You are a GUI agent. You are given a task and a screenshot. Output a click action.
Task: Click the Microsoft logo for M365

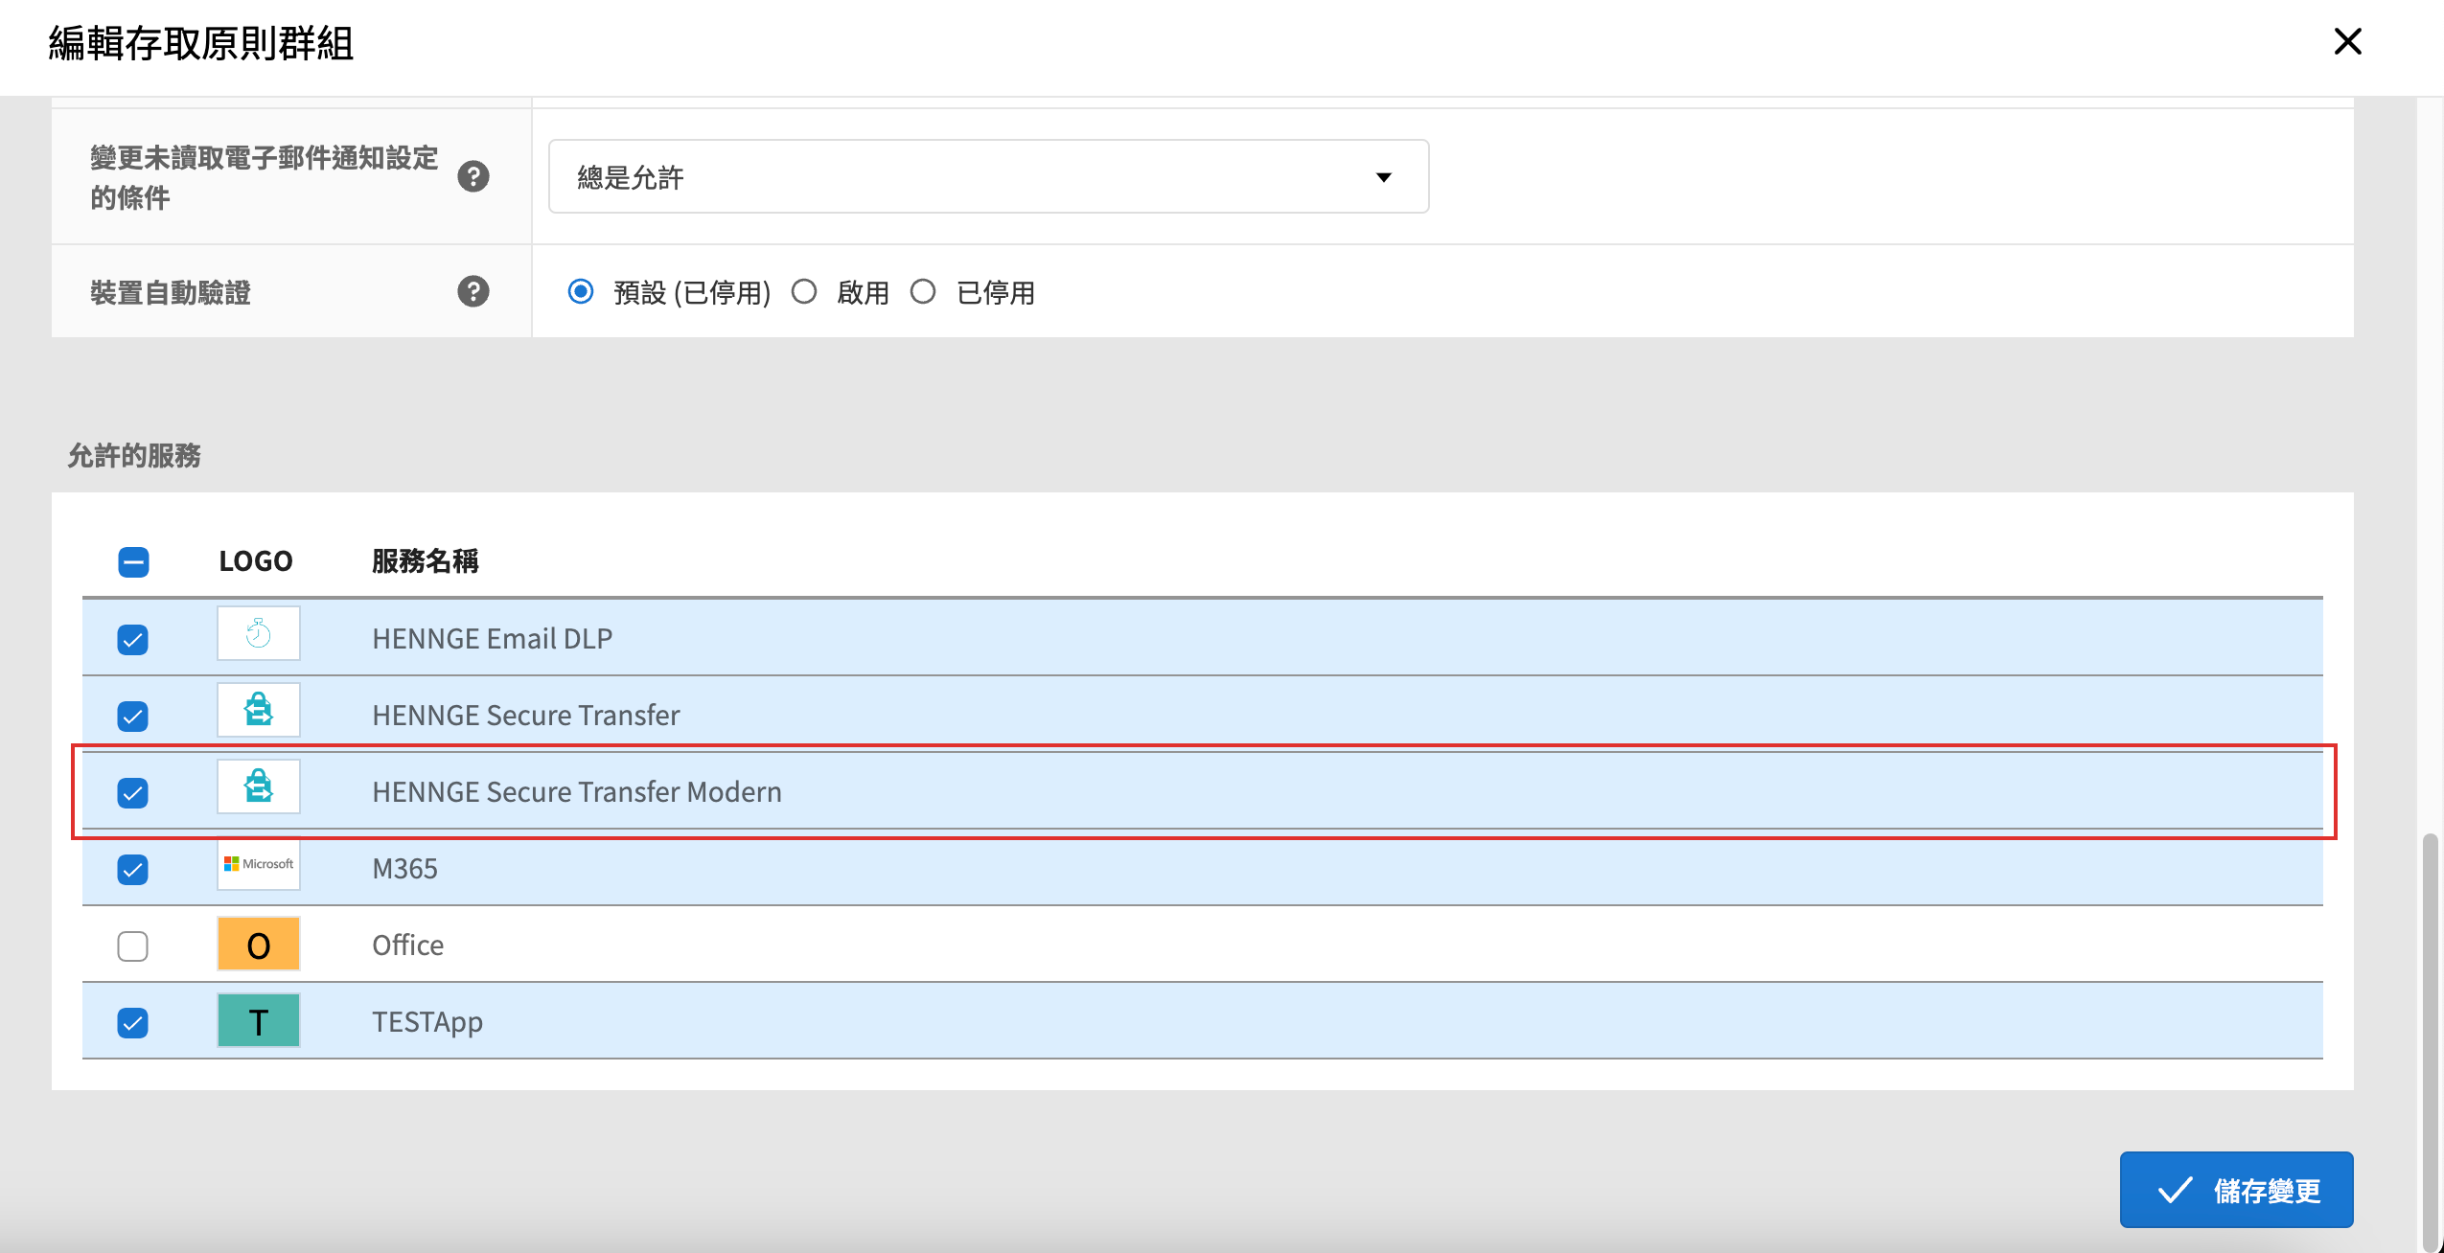[259, 864]
